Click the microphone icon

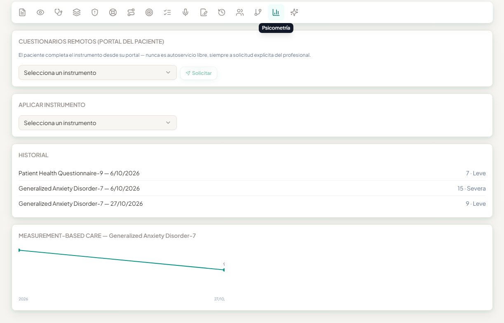[x=185, y=12]
